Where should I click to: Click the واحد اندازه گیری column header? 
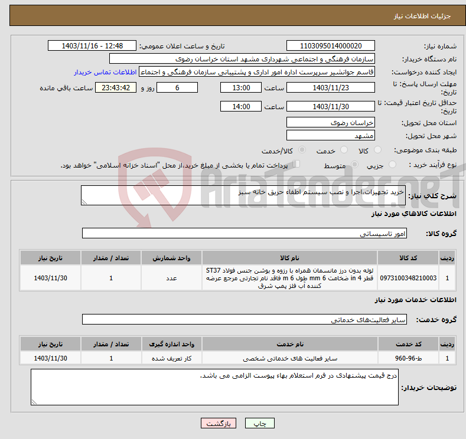coord(171,344)
